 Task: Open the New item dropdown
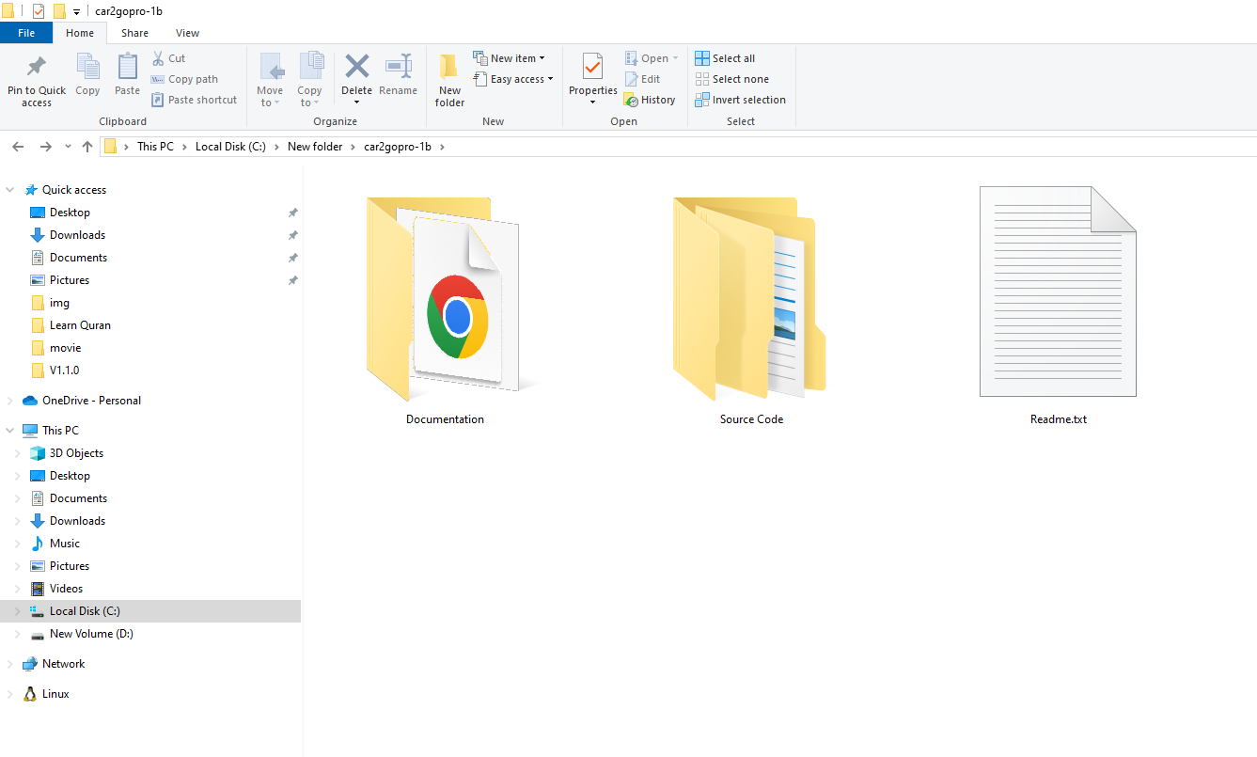pyautogui.click(x=509, y=58)
